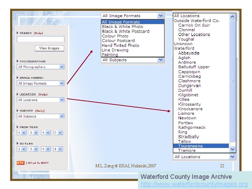Select Cappoquin location

coord(201,72)
